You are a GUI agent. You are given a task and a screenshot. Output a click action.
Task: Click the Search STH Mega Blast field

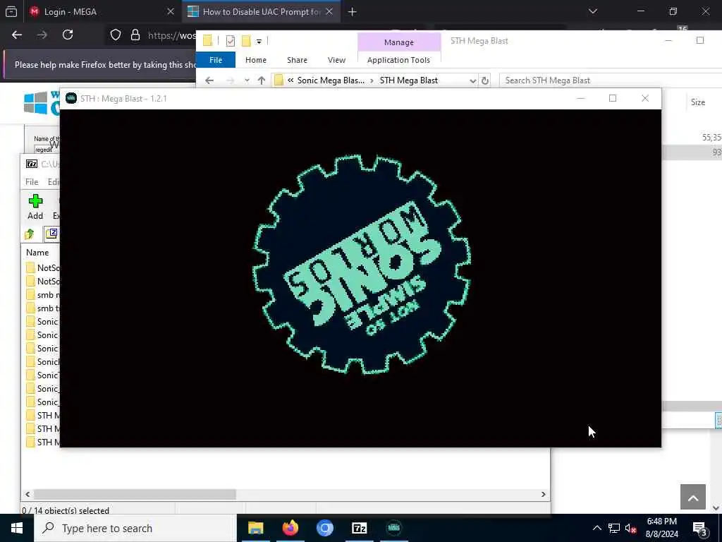pos(611,80)
